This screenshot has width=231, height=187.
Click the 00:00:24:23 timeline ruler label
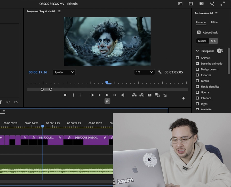coord(74,123)
